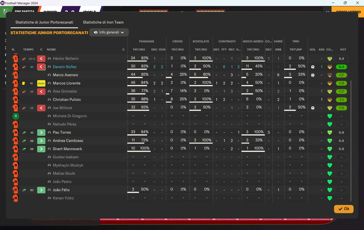Click Darwin Núñez's condition heart icon
This screenshot has height=230, width=364.
[330, 67]
